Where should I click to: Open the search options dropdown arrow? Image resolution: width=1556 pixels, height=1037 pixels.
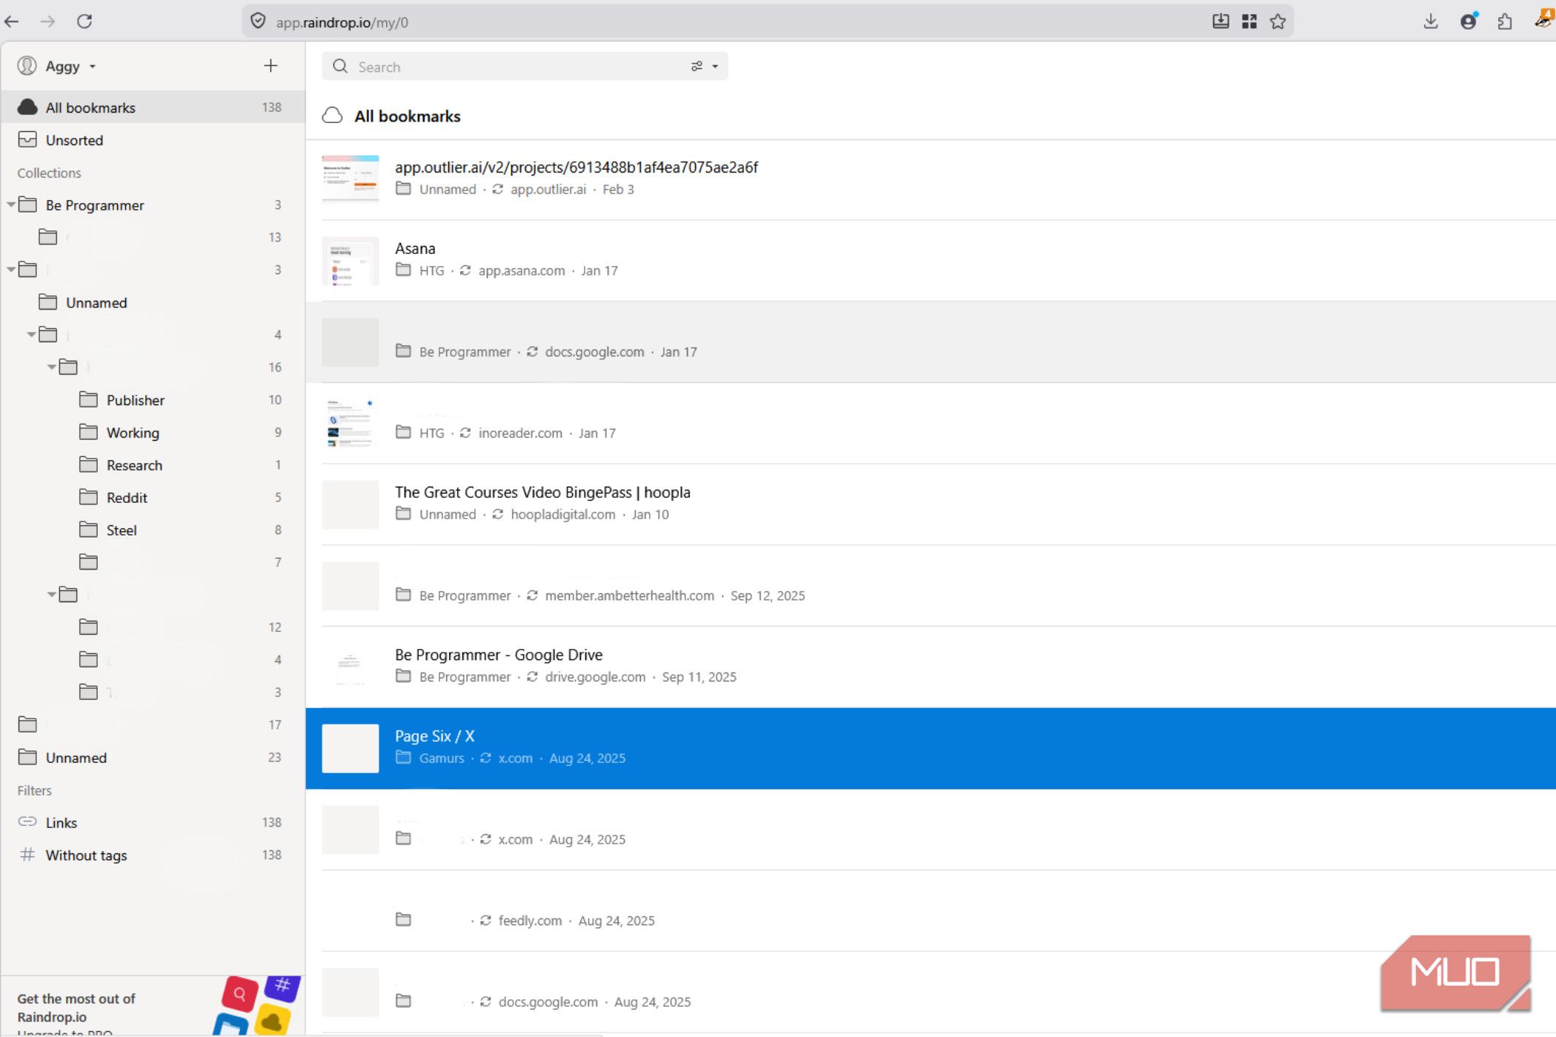click(x=715, y=67)
